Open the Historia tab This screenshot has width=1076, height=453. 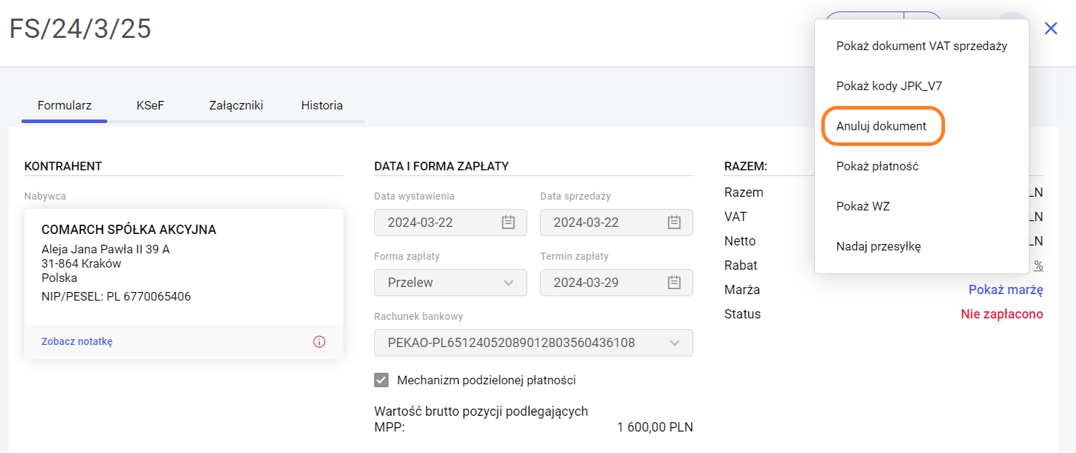tap(322, 106)
